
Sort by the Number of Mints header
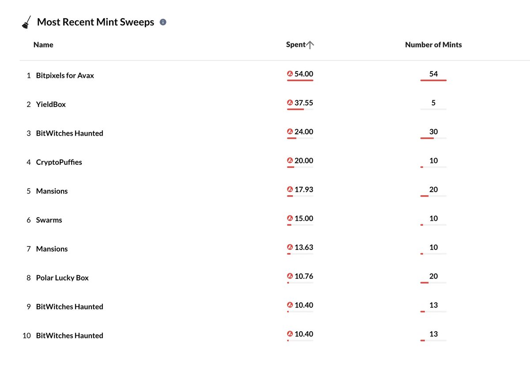point(433,45)
